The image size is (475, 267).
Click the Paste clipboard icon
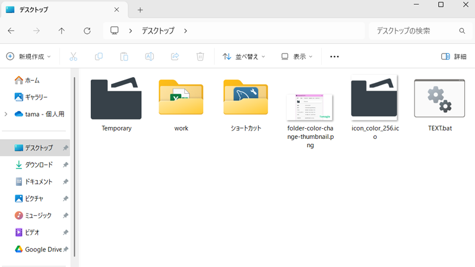point(124,56)
